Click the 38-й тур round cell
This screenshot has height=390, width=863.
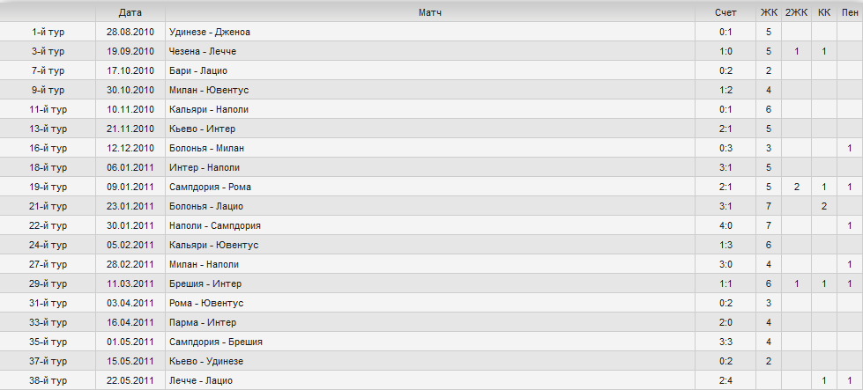(48, 380)
